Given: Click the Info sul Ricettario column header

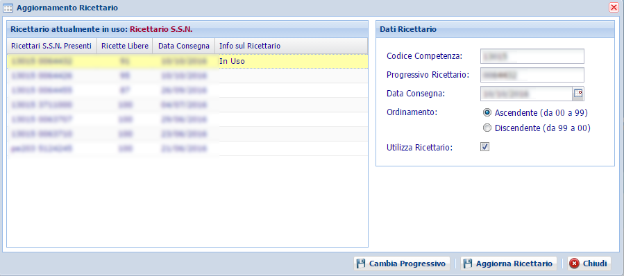Looking at the screenshot, I should pos(292,46).
